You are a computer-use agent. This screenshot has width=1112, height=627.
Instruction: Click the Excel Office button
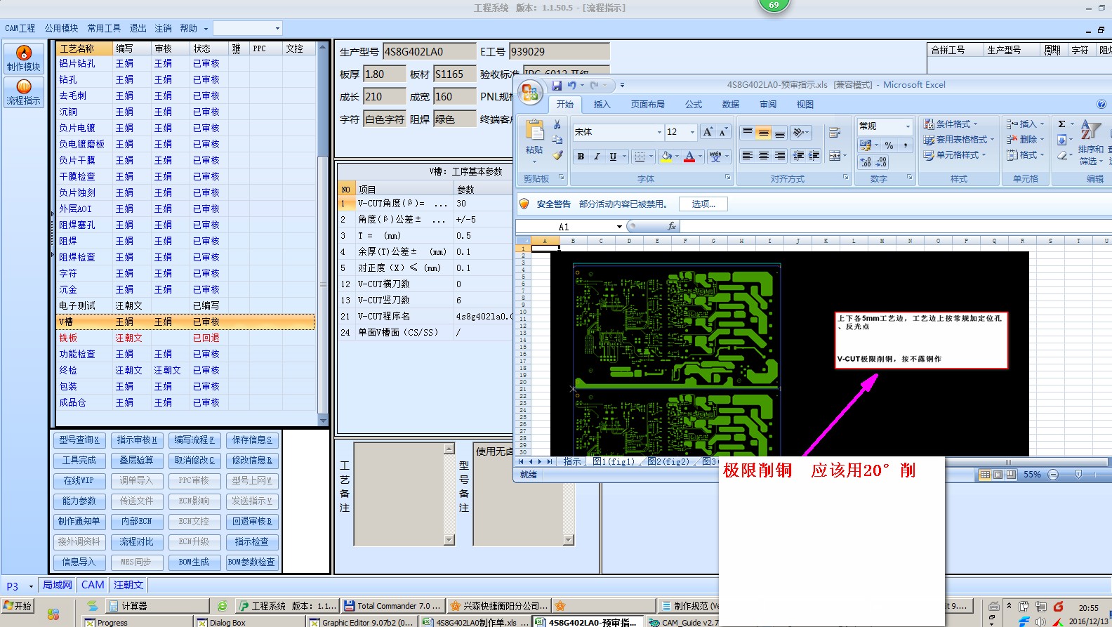[x=531, y=93]
